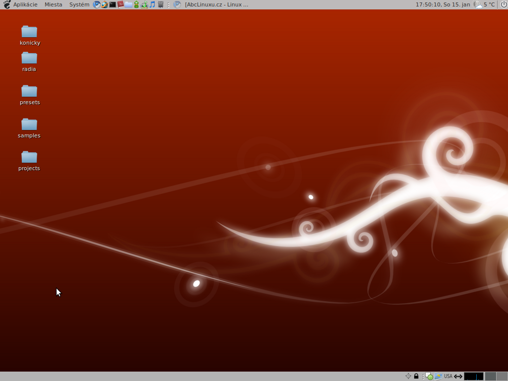Click the crosshair applet in bottom panel

click(x=408, y=376)
